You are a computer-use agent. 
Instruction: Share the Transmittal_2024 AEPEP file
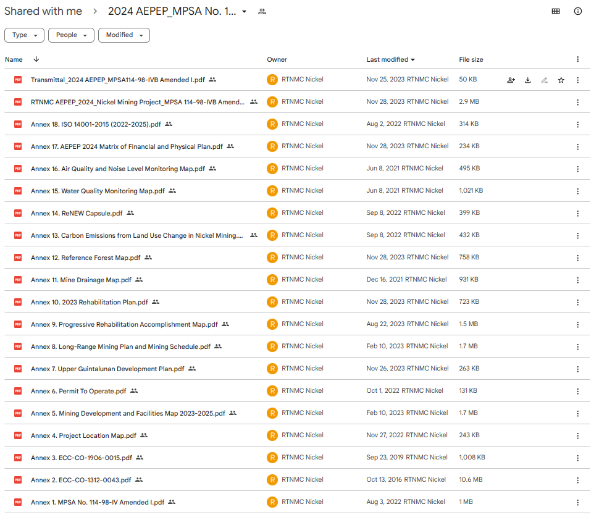511,80
